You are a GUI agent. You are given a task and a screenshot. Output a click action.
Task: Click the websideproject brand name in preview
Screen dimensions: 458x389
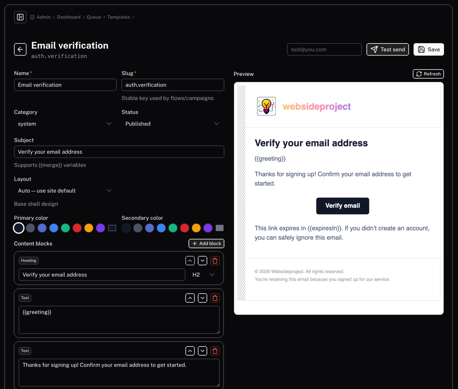coord(317,107)
